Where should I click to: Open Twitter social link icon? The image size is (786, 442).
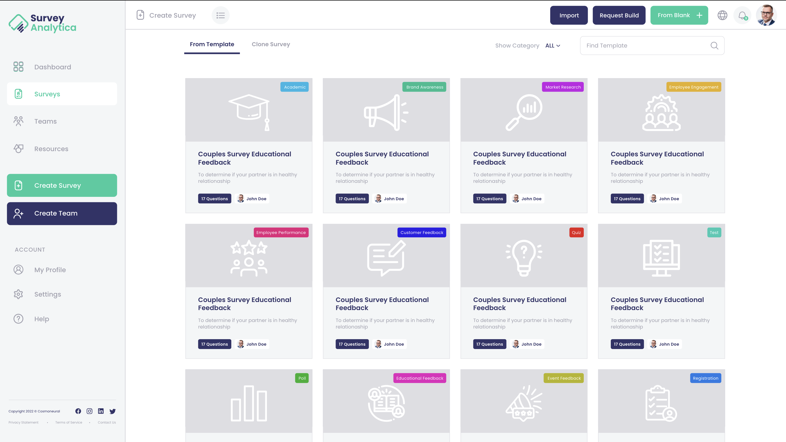click(112, 411)
